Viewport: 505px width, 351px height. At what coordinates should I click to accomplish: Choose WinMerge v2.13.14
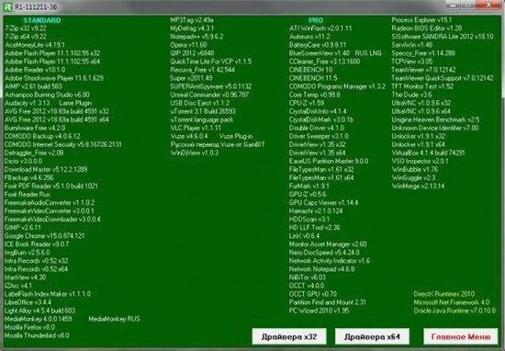418,186
